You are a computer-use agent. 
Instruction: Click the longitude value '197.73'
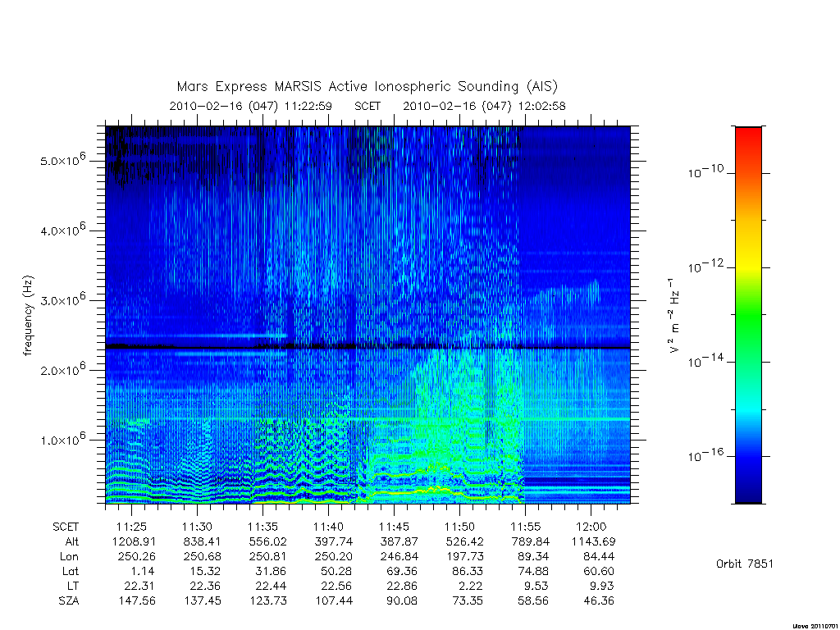(x=464, y=557)
